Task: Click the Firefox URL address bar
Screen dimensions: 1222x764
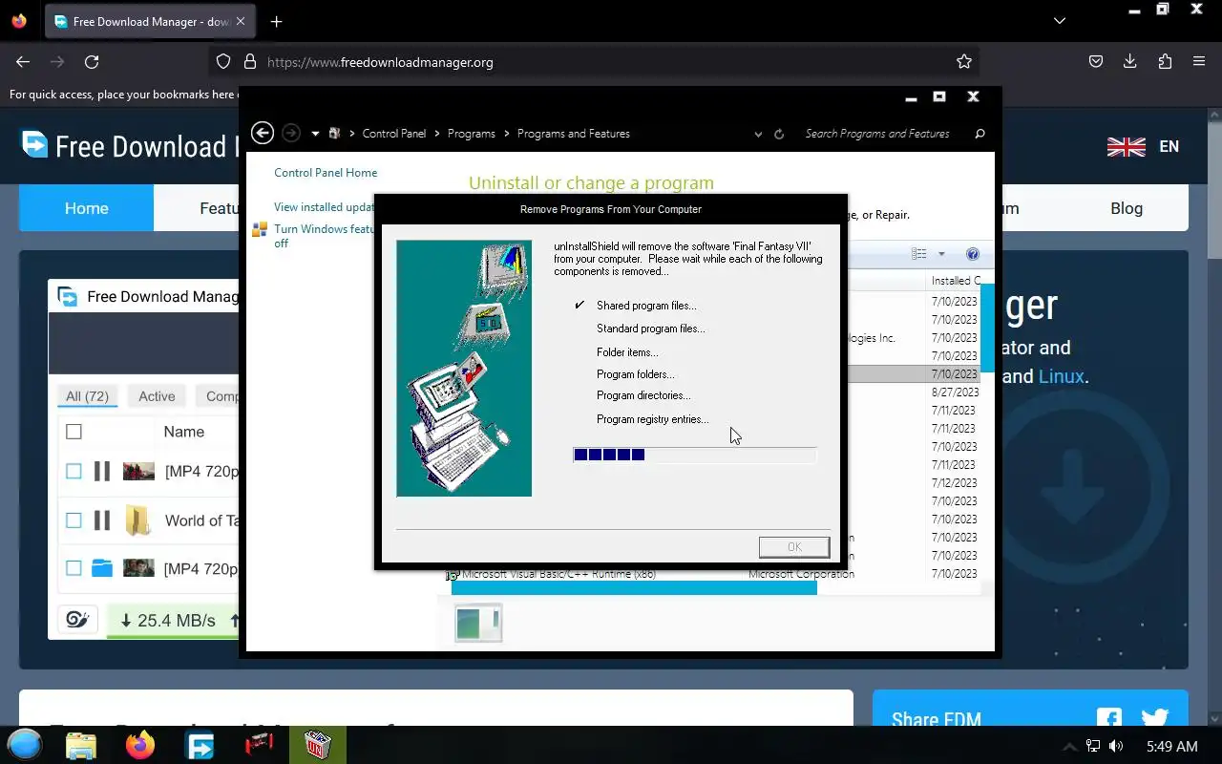Action: [x=592, y=62]
